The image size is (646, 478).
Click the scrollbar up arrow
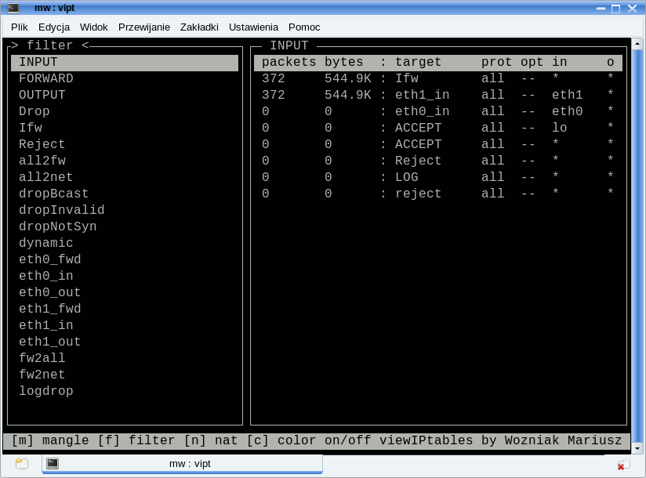637,44
